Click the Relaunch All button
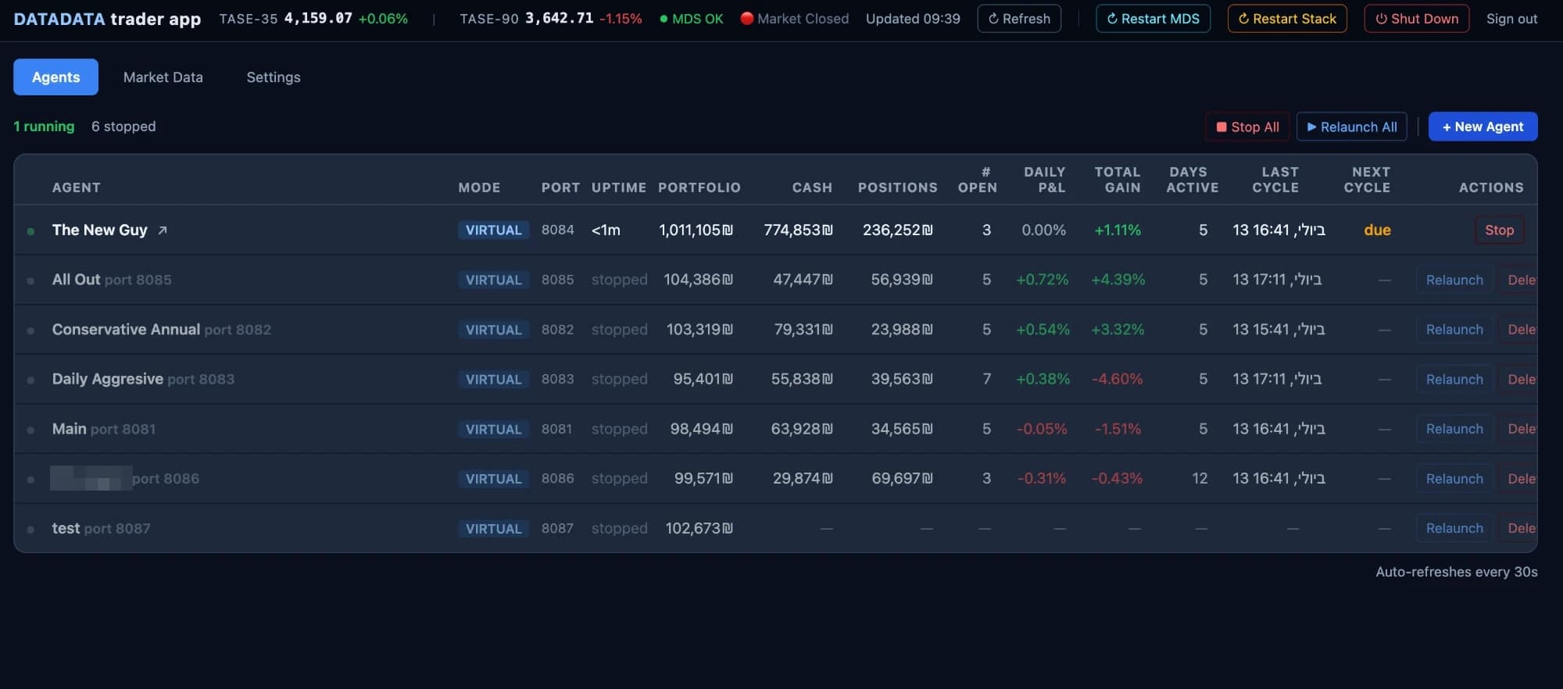This screenshot has height=689, width=1563. [1352, 127]
